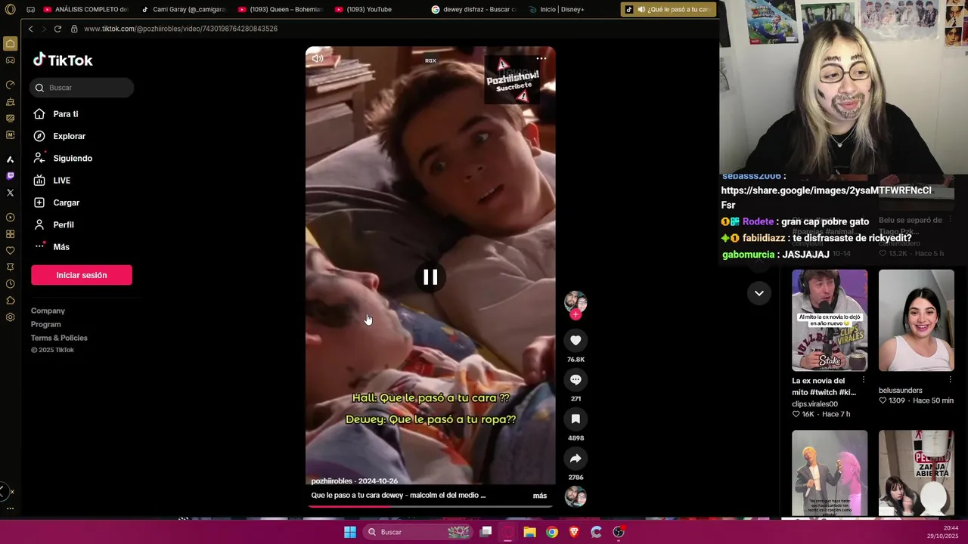Open the sidebar home icon

click(10, 44)
